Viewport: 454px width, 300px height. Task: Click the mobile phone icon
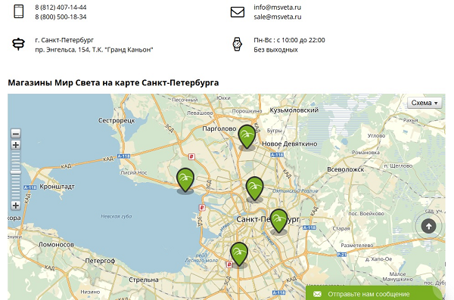19,11
